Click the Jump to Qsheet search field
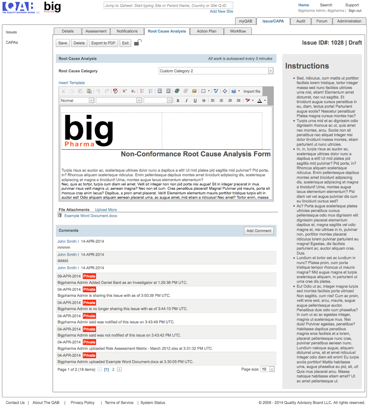The height and width of the screenshot is (408, 368). 168,6
